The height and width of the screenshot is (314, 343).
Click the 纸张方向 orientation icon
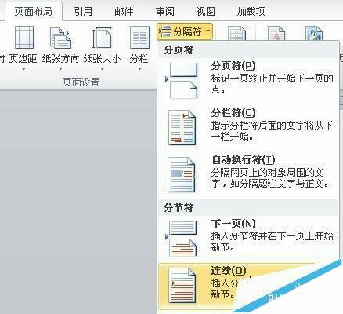(60, 38)
